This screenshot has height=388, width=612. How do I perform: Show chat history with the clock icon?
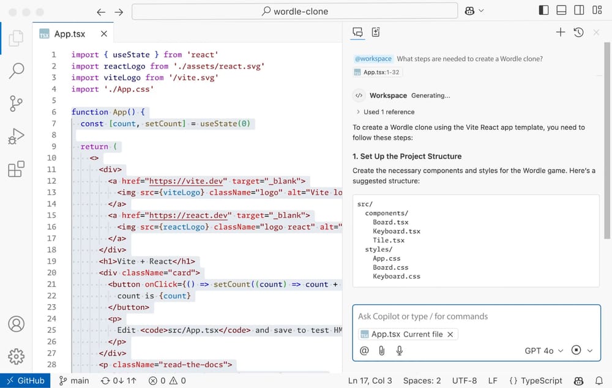point(578,32)
